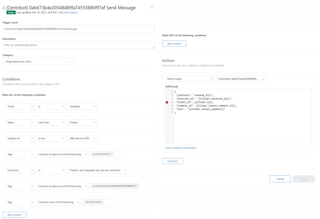Click Add condition under ANY conditions
The height and width of the screenshot is (219, 320).
(174, 44)
